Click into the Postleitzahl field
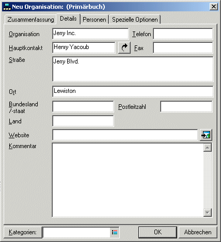 coord(186,107)
